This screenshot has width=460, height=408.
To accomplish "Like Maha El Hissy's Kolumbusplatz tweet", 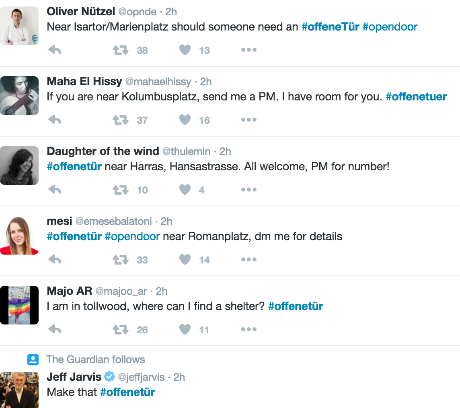I will [x=185, y=120].
